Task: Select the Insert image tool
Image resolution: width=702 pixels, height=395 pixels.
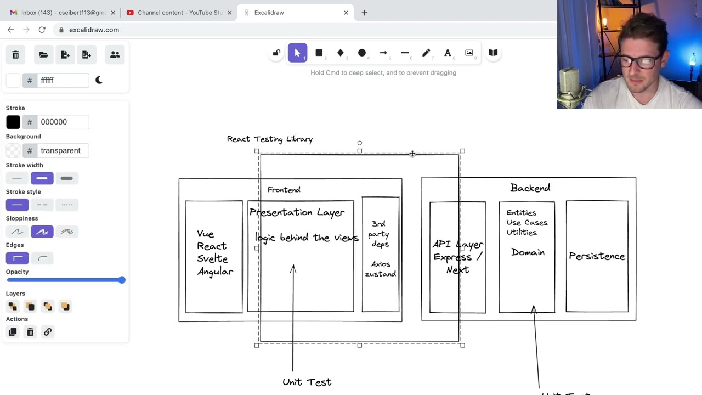Action: click(469, 53)
